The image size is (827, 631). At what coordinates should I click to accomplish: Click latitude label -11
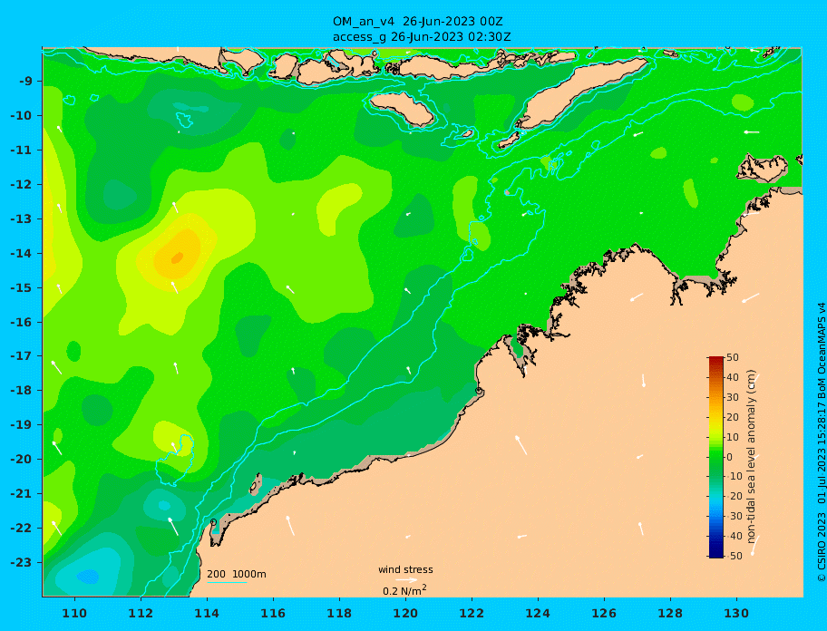coord(21,150)
